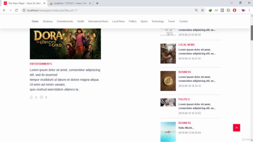
Task: Close the localhost phpMyAdmin tab
Action: (x=90, y=3)
